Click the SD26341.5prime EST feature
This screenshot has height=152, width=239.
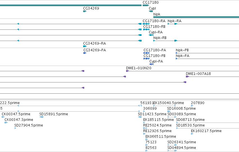pos(172,145)
